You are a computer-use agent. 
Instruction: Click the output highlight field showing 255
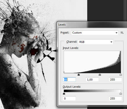tap(115, 98)
